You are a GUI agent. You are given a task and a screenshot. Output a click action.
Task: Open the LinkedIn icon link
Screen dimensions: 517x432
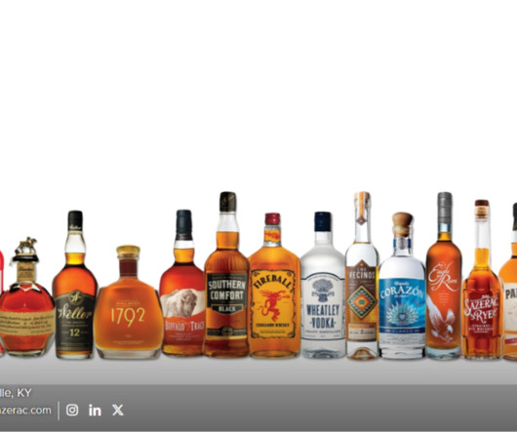tap(95, 411)
